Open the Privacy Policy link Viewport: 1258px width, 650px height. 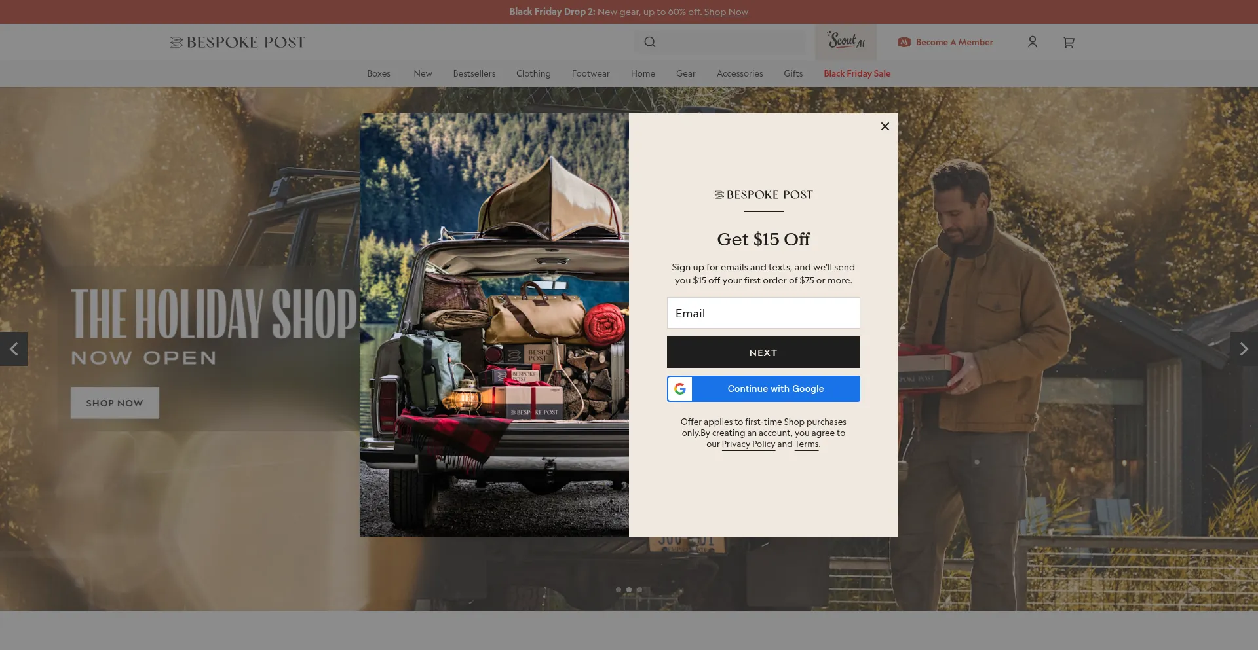point(748,444)
